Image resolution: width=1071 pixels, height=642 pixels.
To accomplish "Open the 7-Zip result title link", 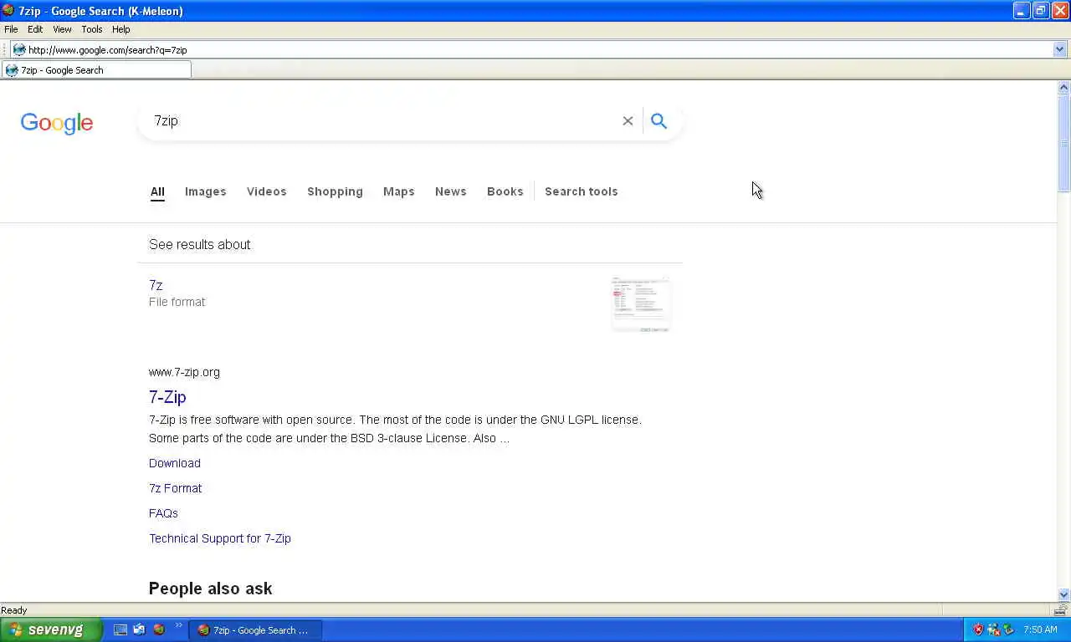I will [167, 397].
